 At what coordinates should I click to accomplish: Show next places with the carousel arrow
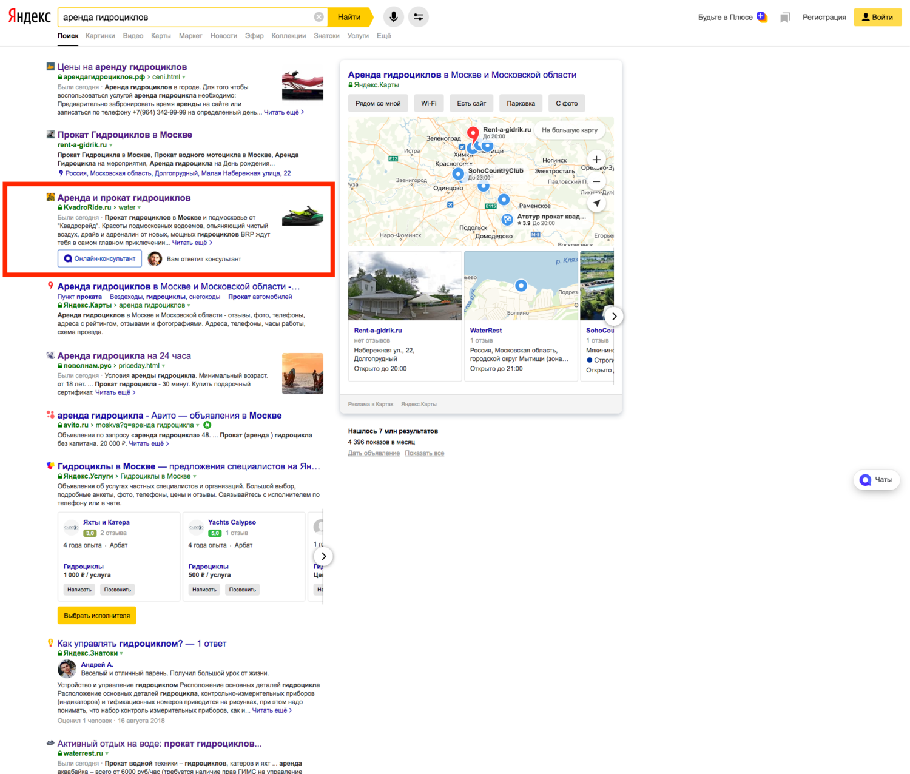pyautogui.click(x=614, y=316)
